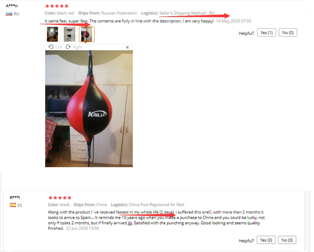Click 'China Post Registered Air Mail' text

(157, 204)
